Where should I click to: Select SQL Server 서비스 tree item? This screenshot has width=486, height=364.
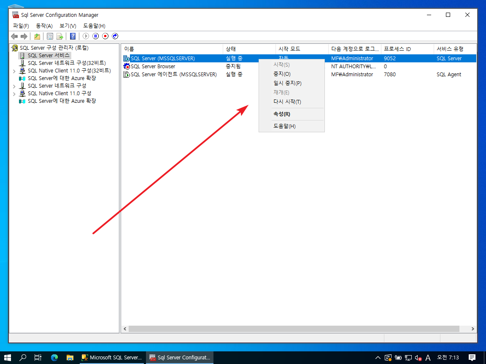49,56
